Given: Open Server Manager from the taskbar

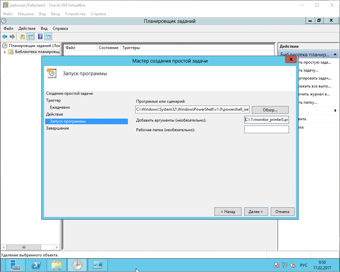Looking at the screenshot, I should pyautogui.click(x=16, y=265).
